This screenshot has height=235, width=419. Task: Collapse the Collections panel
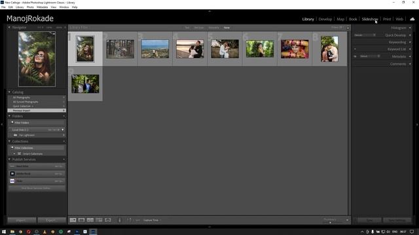9,141
